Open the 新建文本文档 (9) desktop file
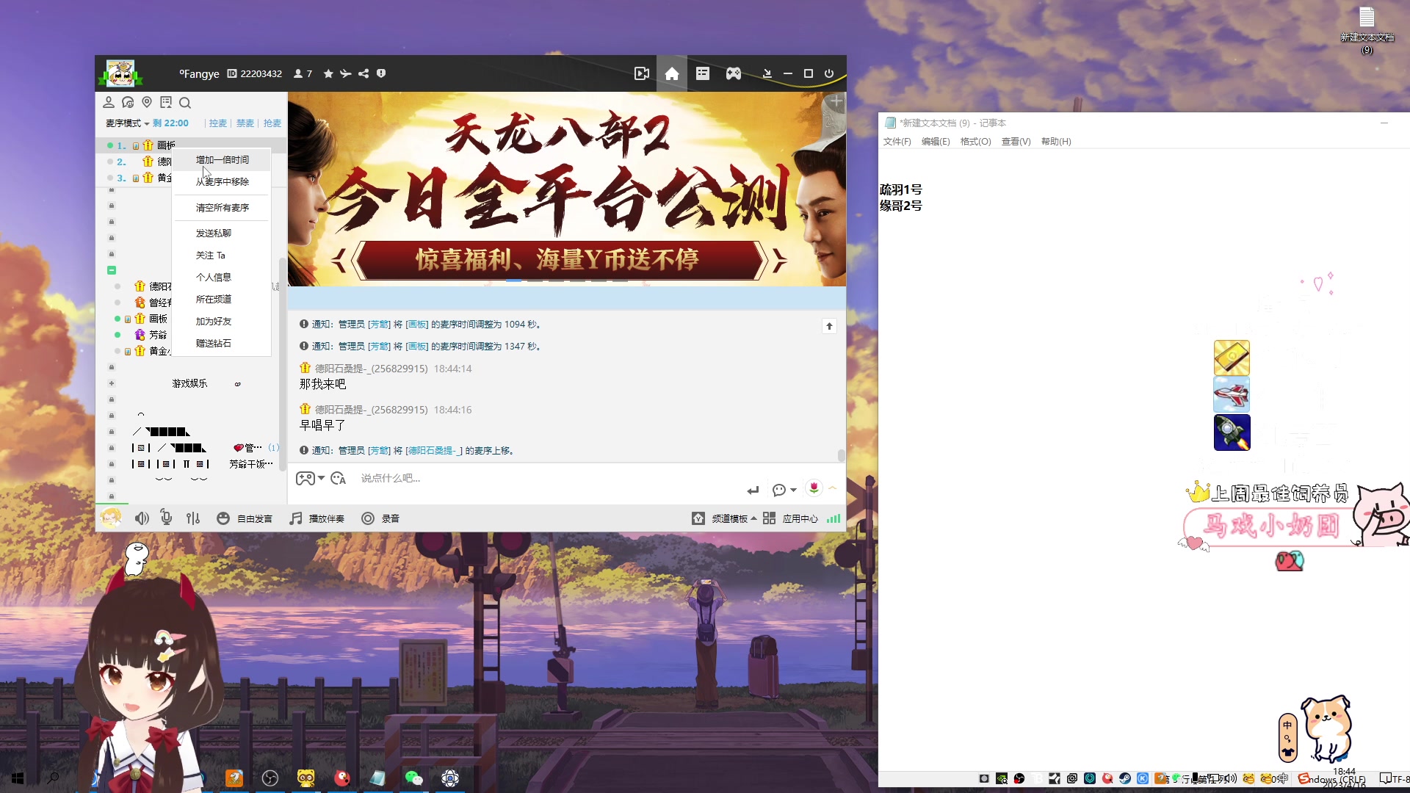 tap(1367, 30)
